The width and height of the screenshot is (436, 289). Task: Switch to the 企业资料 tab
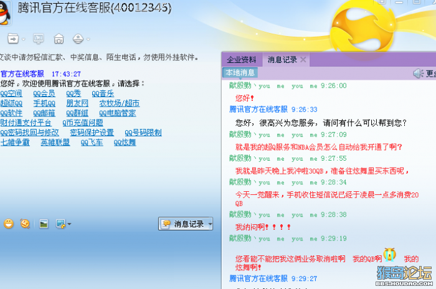[242, 60]
